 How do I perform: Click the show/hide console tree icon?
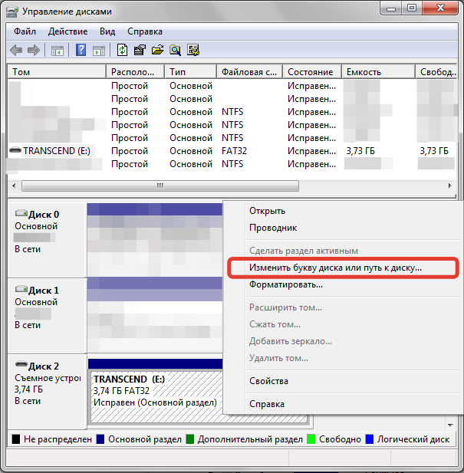click(58, 51)
